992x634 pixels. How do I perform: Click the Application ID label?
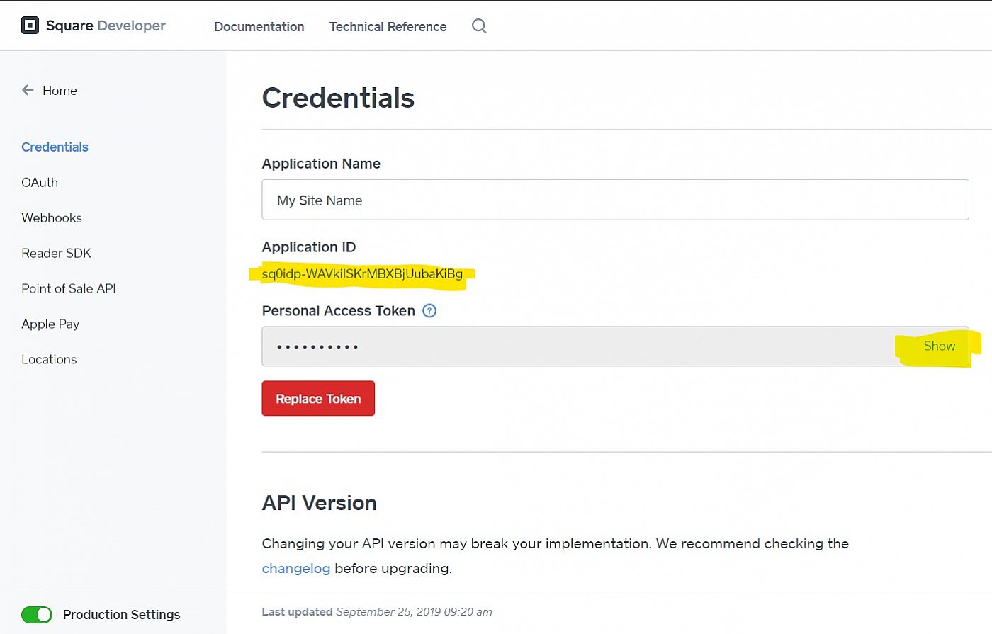(x=309, y=247)
